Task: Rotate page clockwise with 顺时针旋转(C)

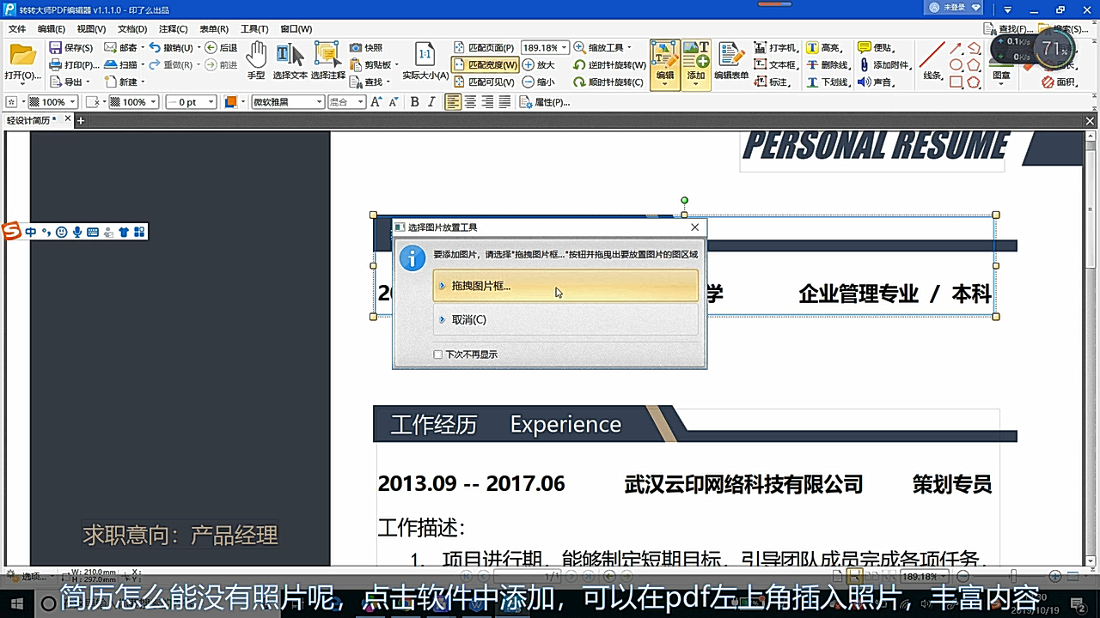Action: tap(608, 82)
